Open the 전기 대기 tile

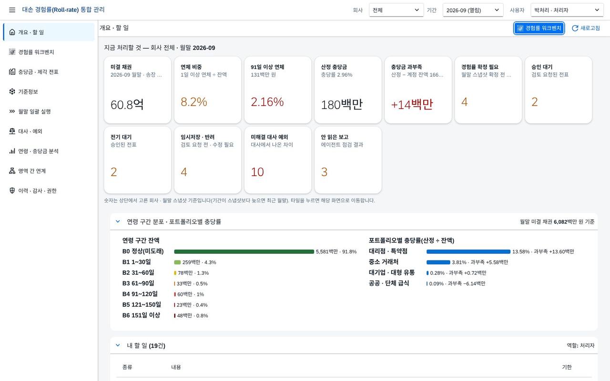click(x=138, y=160)
